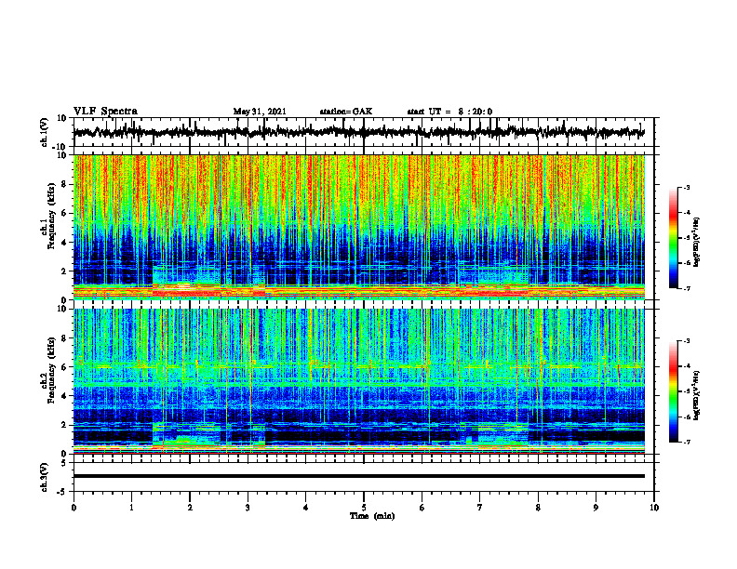The width and height of the screenshot is (737, 569).
Task: Click the ch.1 'Frequency (kHz)' axis label
Action: tap(51, 218)
